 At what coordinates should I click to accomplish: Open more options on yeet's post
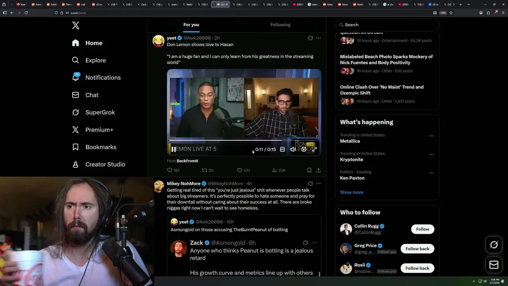[318, 38]
